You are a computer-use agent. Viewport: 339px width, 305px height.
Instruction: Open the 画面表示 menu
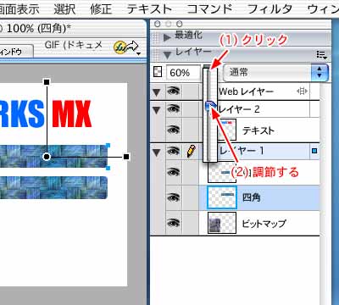click(19, 8)
